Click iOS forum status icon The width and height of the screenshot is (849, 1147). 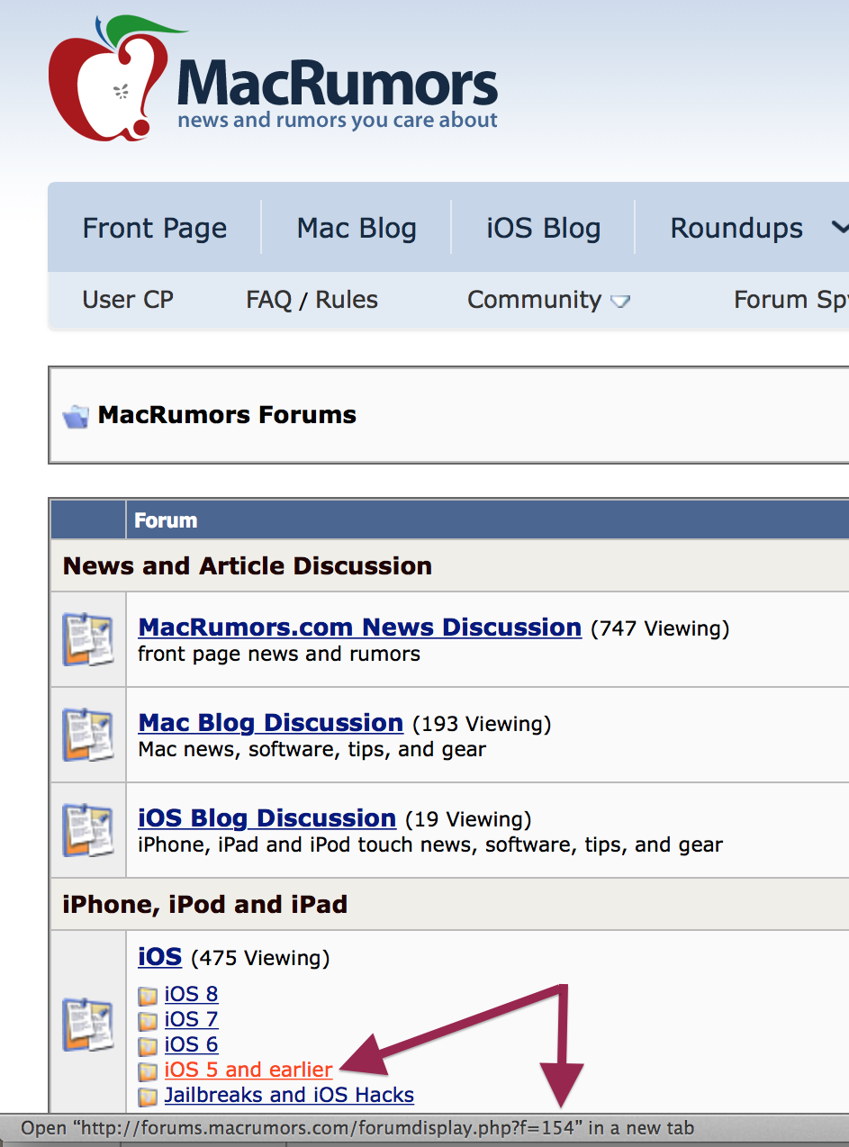tap(87, 1025)
